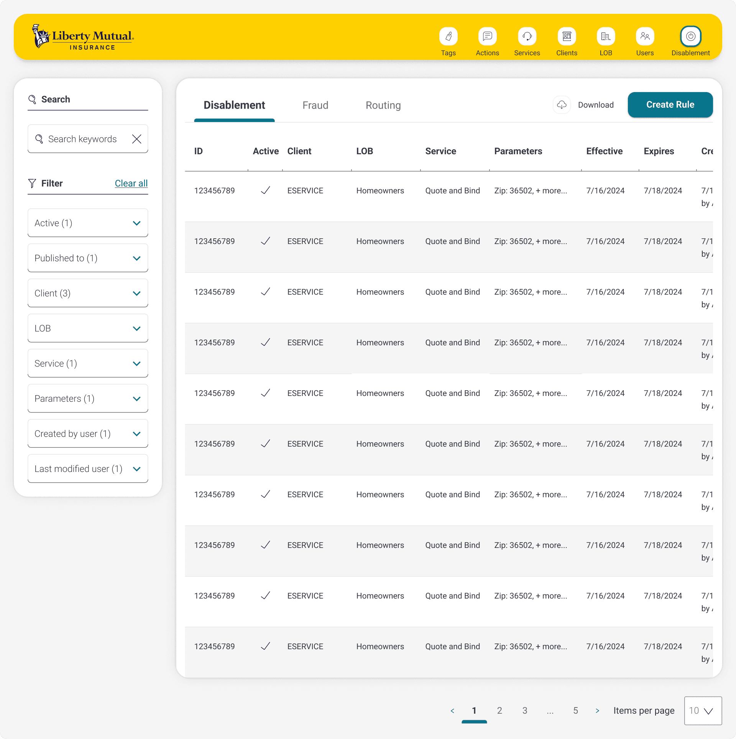Switch to the Routing tab
The width and height of the screenshot is (736, 739).
coord(383,105)
